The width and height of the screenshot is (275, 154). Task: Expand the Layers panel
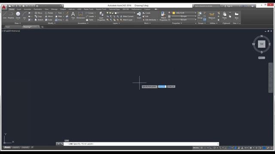(x=116, y=23)
